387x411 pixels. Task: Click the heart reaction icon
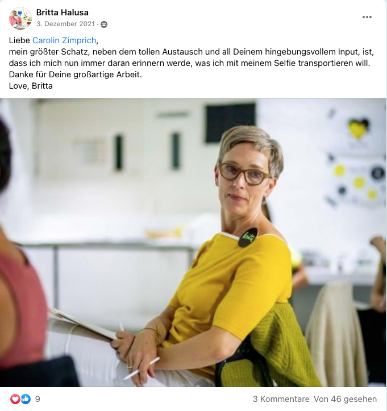(x=15, y=399)
